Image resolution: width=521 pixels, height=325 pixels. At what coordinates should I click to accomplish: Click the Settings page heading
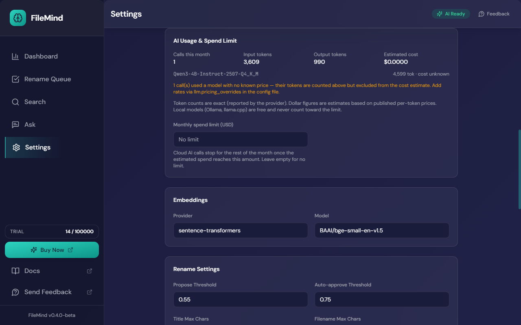point(126,14)
